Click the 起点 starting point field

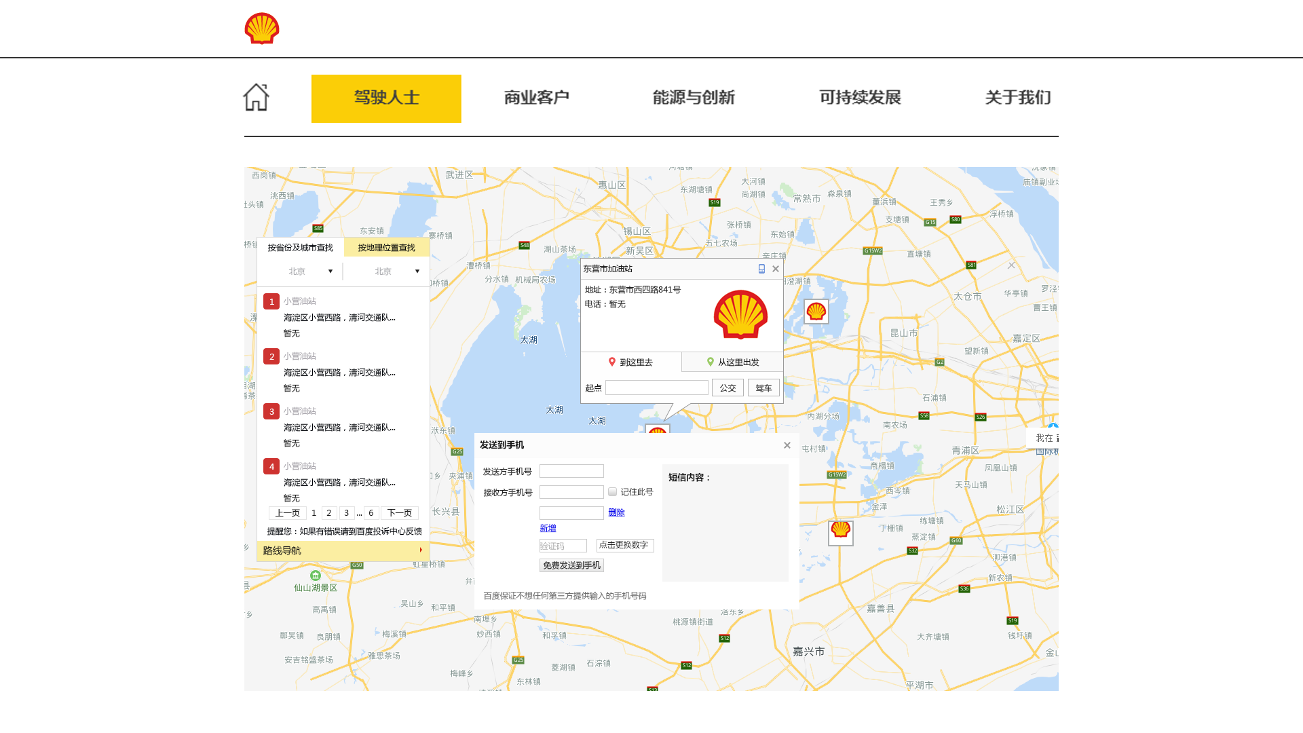click(657, 388)
